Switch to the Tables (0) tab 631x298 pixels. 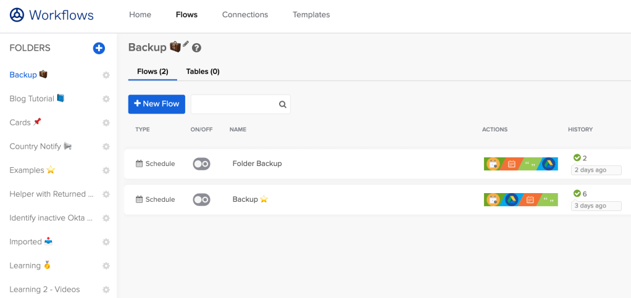pos(203,72)
